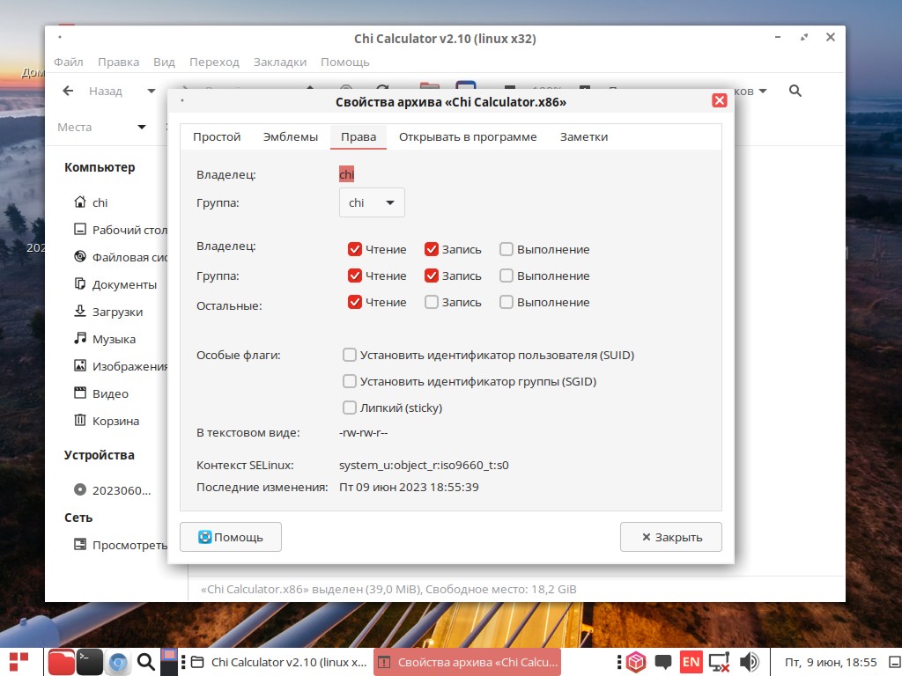Open Изображения folder in sidebar
This screenshot has height=676, width=902.
(120, 366)
